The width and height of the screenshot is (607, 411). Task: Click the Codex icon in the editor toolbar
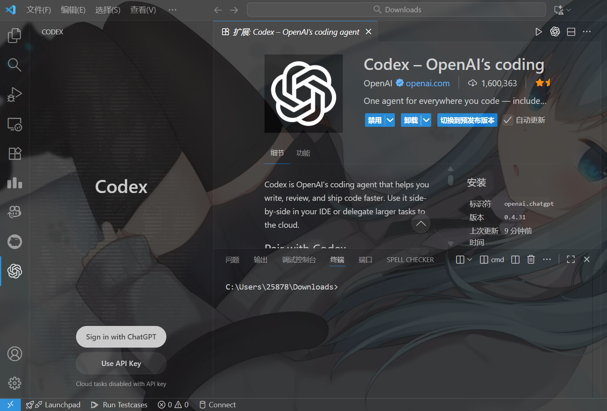tap(555, 31)
